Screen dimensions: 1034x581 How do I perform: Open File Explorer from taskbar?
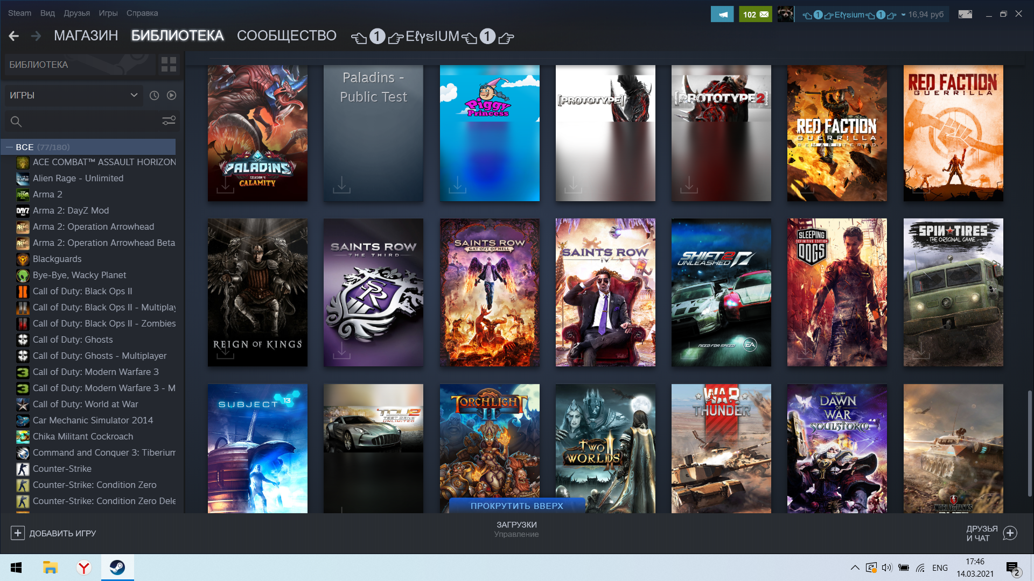[50, 568]
